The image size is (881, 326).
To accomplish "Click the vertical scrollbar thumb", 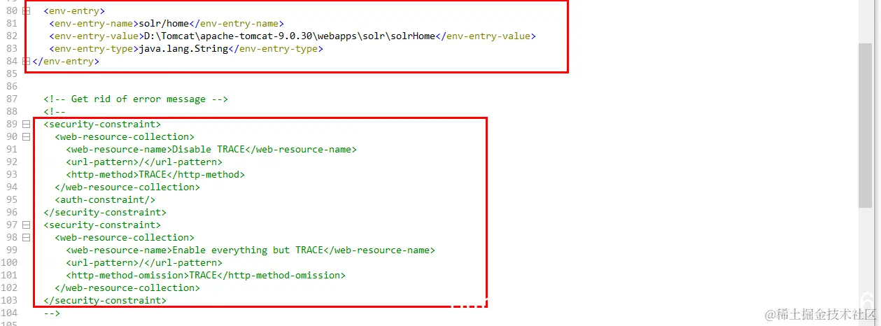I will (865, 125).
